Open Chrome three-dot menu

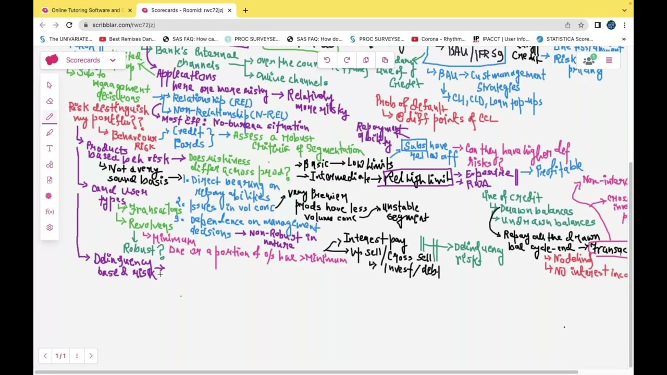(624, 25)
